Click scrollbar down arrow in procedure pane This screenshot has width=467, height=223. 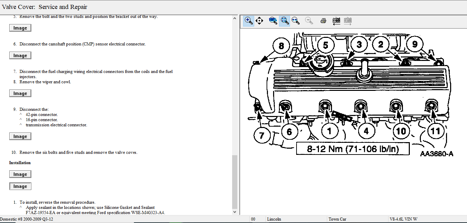[x=235, y=212]
